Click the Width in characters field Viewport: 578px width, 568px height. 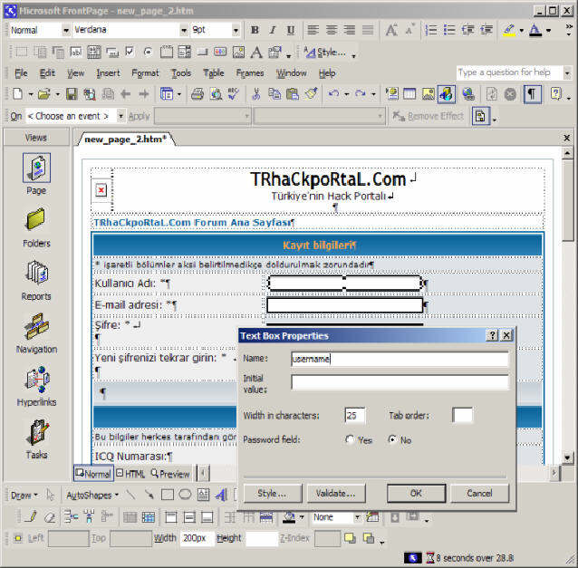coord(355,415)
